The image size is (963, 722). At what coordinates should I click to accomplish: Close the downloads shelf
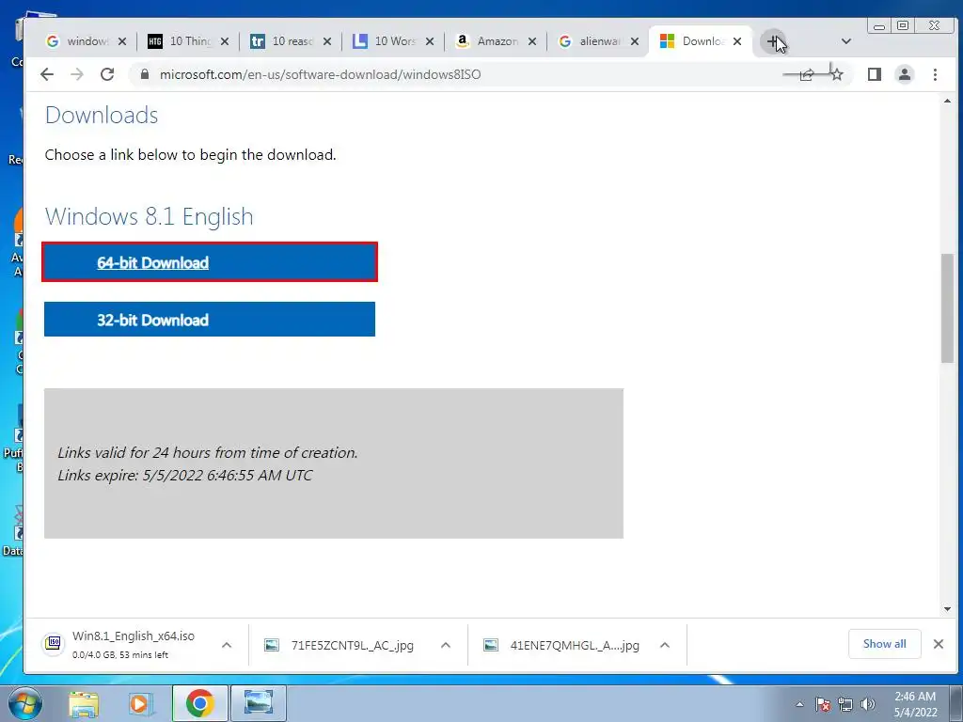pos(938,643)
